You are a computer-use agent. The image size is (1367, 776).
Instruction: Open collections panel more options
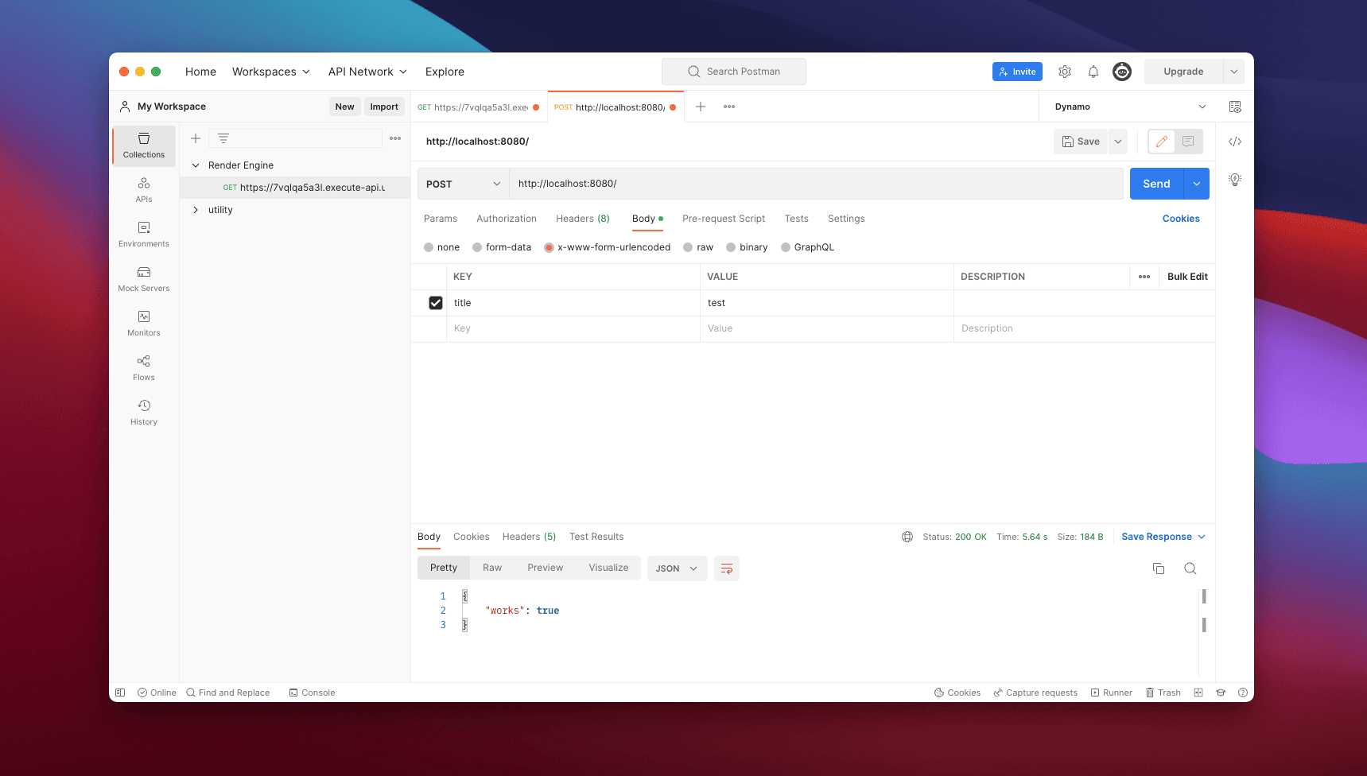click(395, 138)
